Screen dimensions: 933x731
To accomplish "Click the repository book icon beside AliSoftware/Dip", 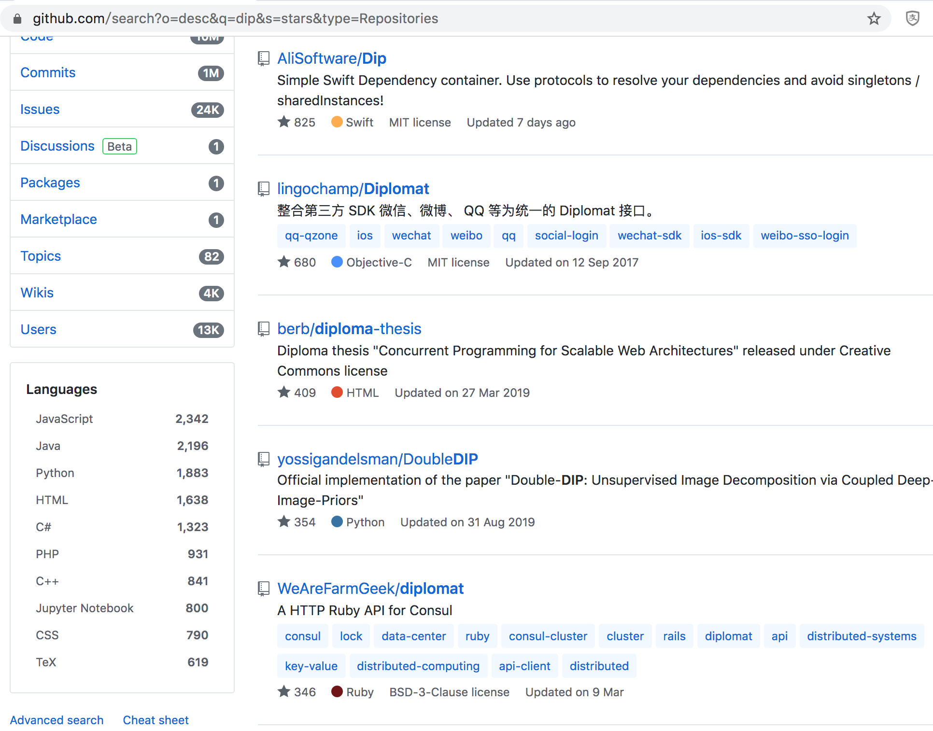I will (264, 58).
